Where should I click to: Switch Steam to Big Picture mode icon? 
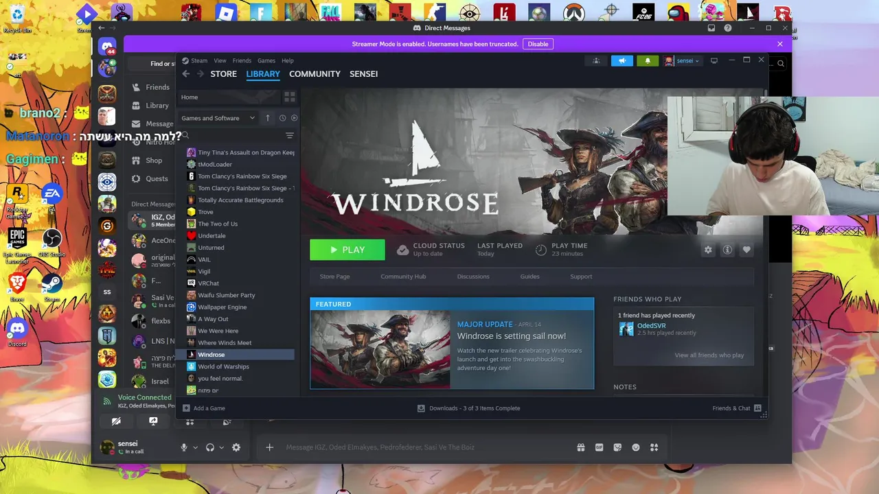point(714,60)
